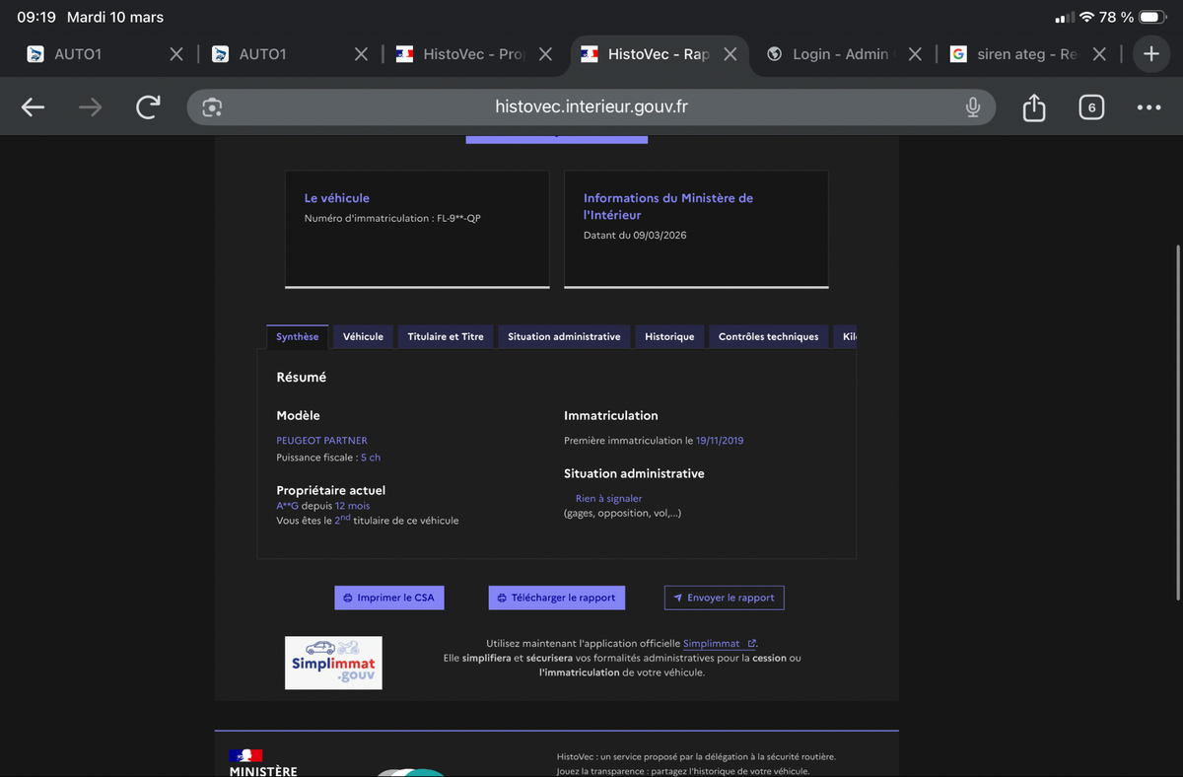This screenshot has height=777, width=1183.
Task: Click the Imprimer le CSA button
Action: pos(388,598)
